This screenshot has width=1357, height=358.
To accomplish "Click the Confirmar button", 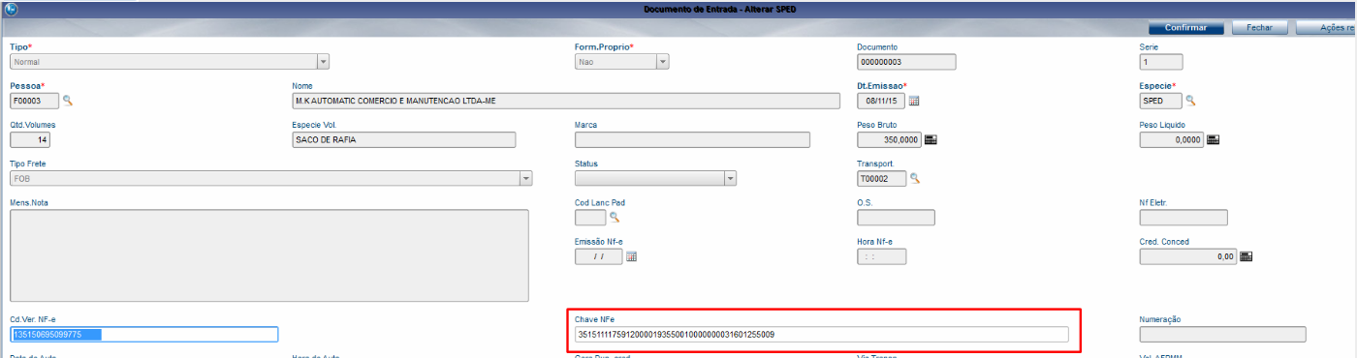I will [x=1185, y=28].
